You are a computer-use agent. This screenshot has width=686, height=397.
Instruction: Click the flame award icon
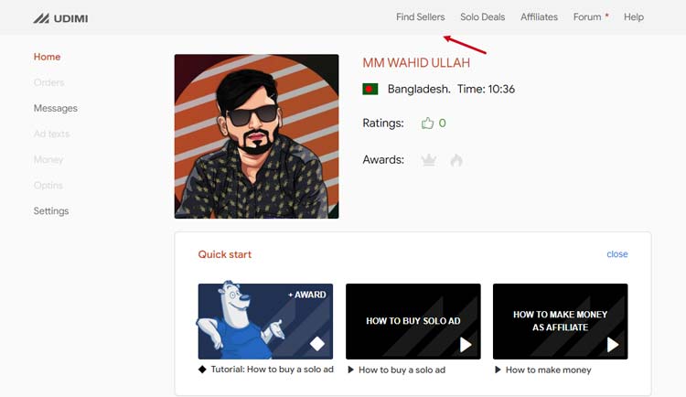456,160
